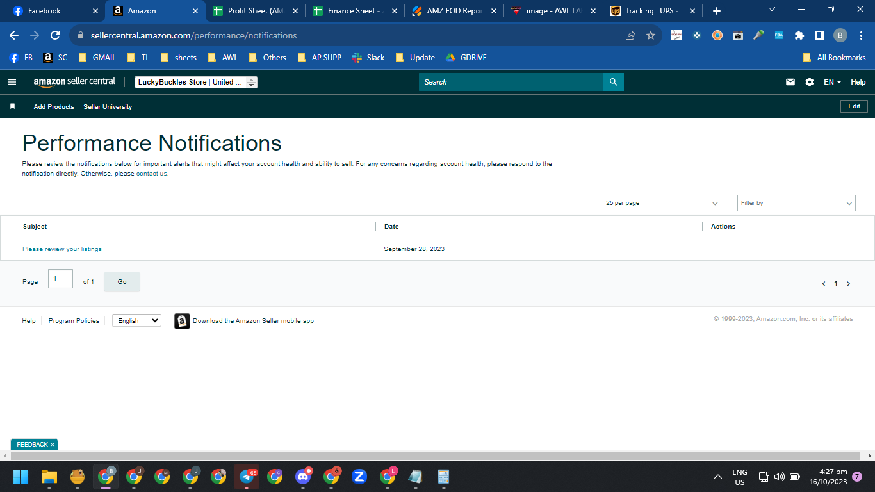Switch to the Profit Sheet tab
Screen dimensions: 875x492
point(255,11)
